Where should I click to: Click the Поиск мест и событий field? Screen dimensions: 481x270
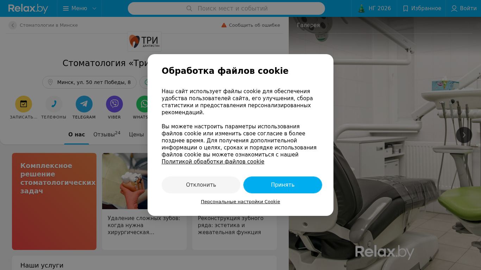click(x=226, y=8)
